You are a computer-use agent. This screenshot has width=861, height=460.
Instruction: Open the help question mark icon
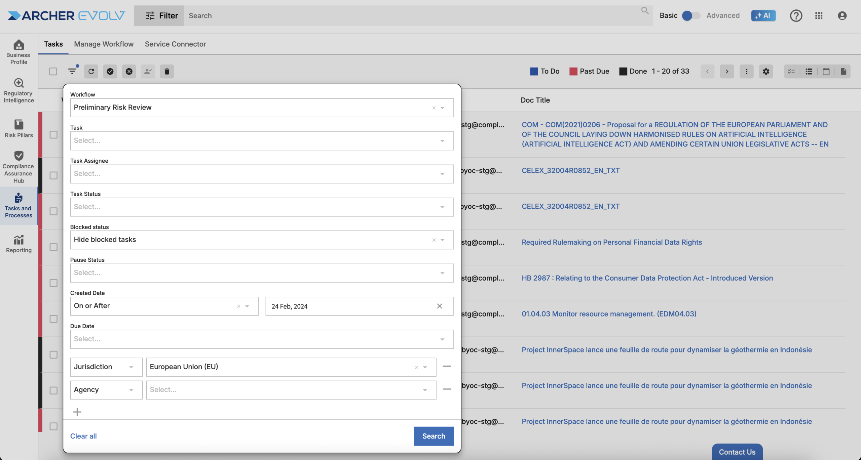pyautogui.click(x=796, y=15)
